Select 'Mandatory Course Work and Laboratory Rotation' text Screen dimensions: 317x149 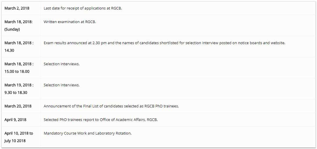[x=88, y=133]
